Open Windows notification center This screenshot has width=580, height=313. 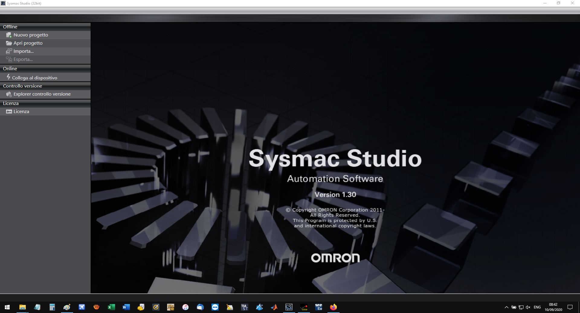(570, 307)
